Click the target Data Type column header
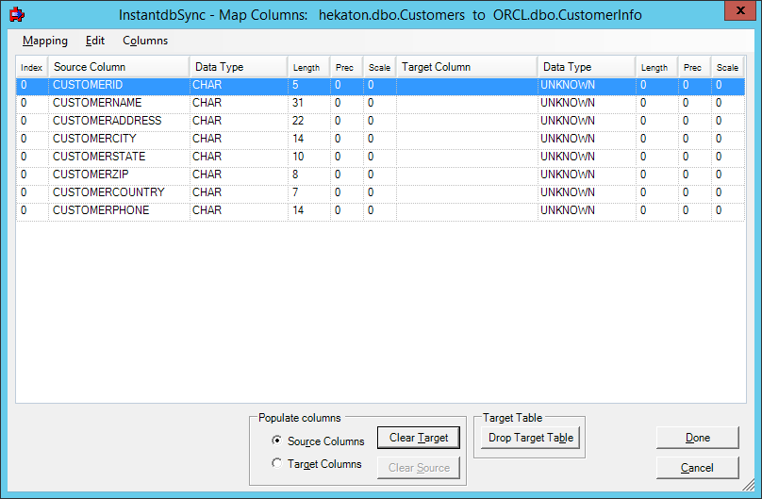Image resolution: width=762 pixels, height=499 pixels. coord(587,67)
